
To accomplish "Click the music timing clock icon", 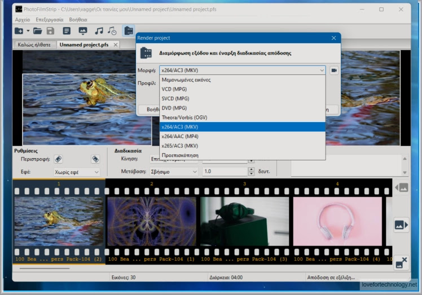I will tap(112, 31).
